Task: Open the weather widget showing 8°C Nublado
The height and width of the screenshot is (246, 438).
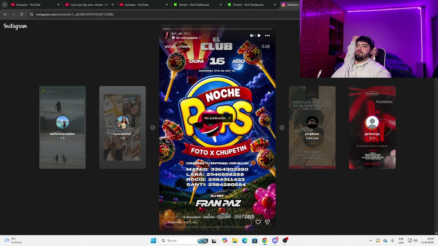Action: (x=13, y=241)
